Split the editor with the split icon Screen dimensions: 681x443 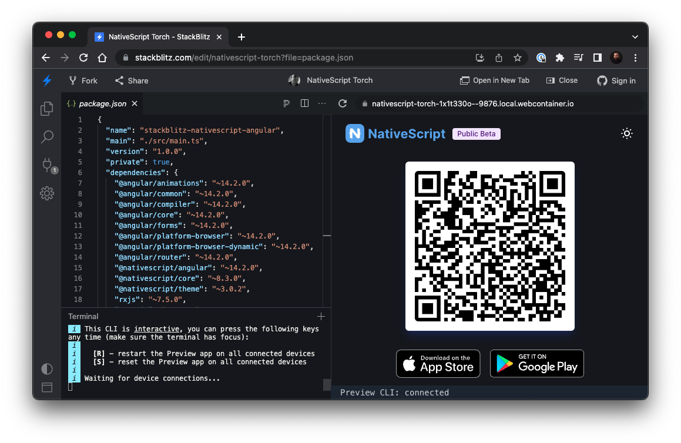[304, 103]
